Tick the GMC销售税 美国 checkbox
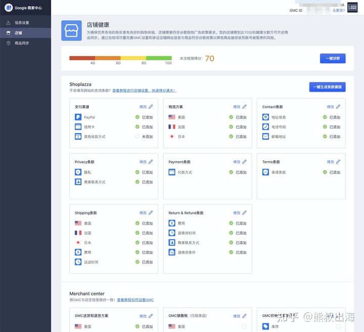Screen dimensions: 364x332 click(x=244, y=326)
